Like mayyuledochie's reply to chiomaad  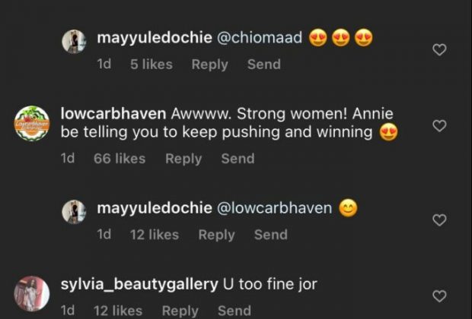pyautogui.click(x=439, y=49)
